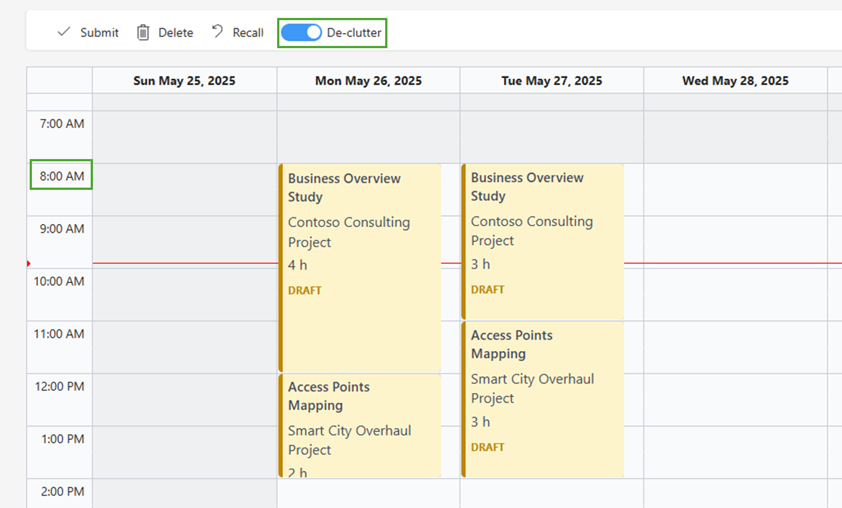Select Monday's Access Points Mapping entry

pyautogui.click(x=361, y=426)
